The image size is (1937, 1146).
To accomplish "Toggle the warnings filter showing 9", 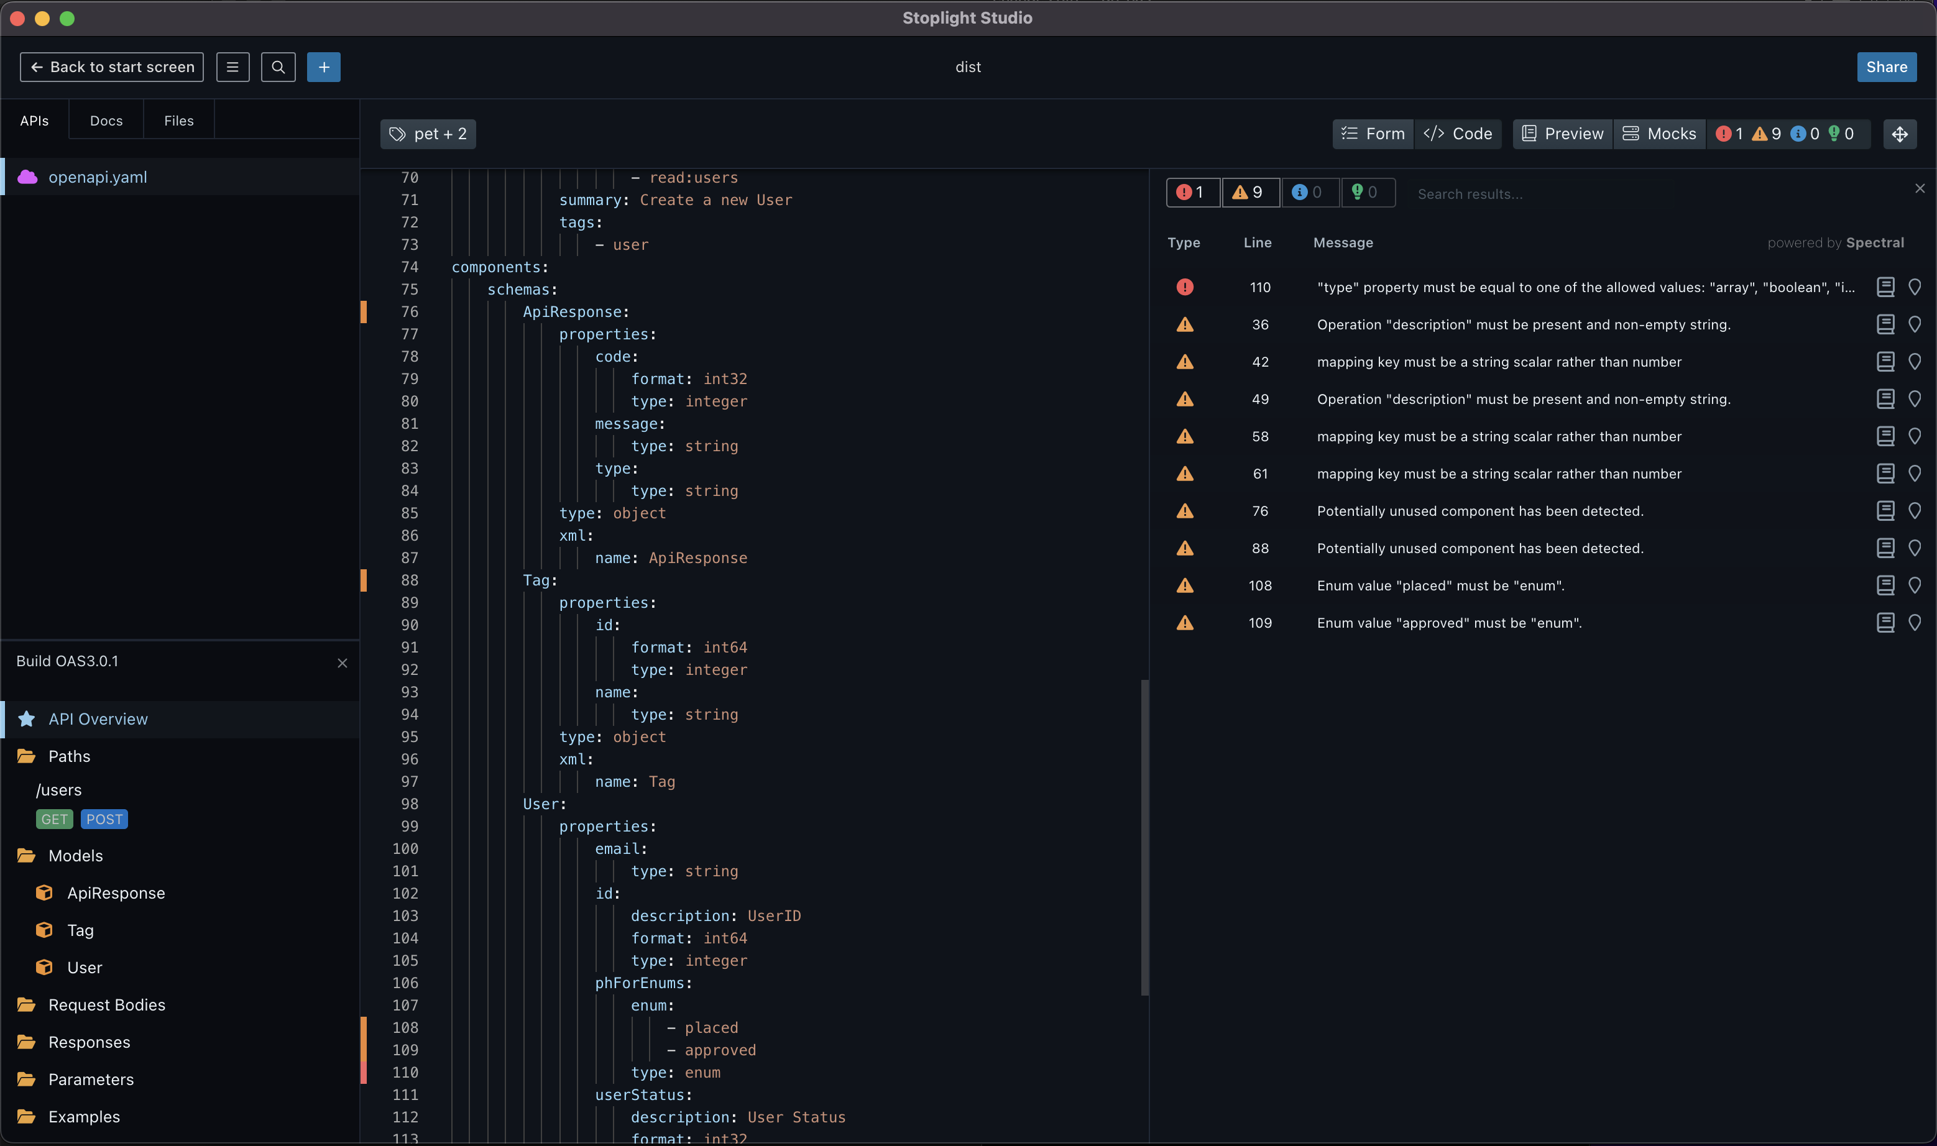I will (1249, 192).
